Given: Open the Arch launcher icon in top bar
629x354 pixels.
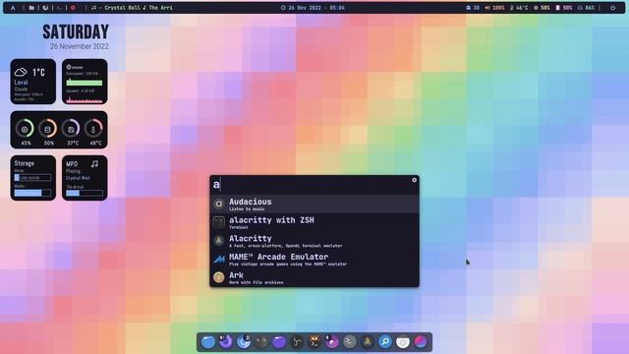Looking at the screenshot, I should [13, 8].
